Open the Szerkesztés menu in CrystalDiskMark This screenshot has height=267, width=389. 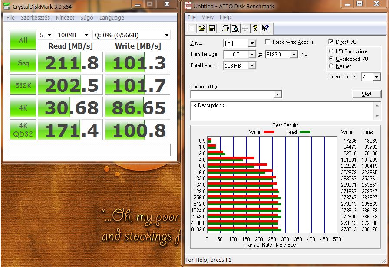tap(35, 18)
